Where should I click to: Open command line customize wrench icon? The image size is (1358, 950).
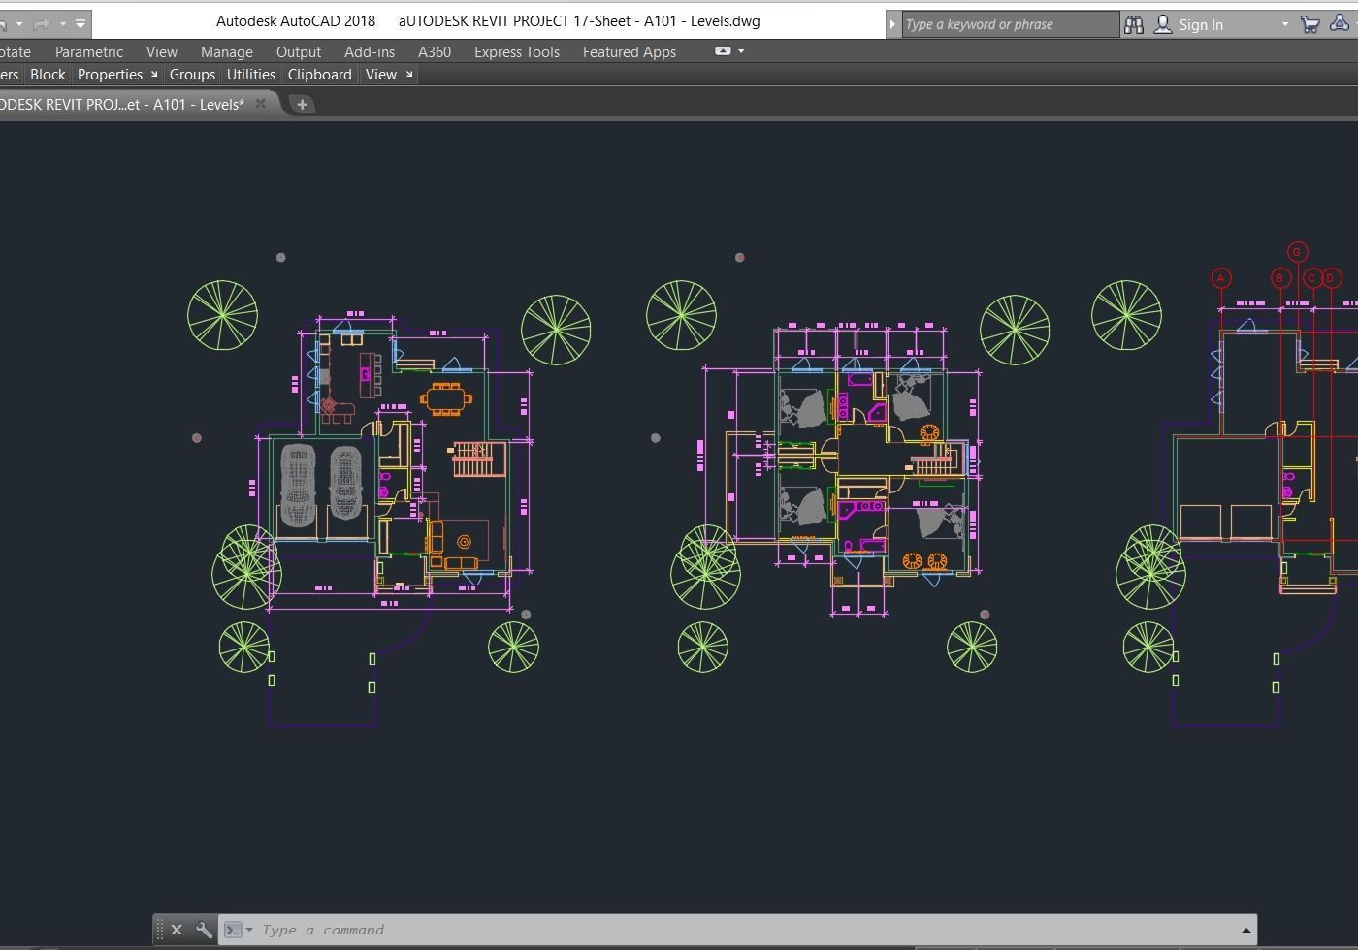tap(204, 931)
